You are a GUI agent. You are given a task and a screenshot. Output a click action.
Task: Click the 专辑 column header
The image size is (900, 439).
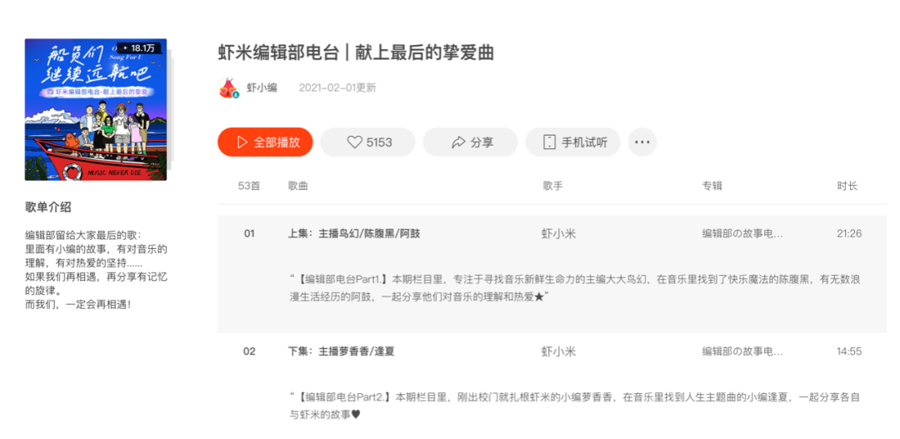[712, 186]
